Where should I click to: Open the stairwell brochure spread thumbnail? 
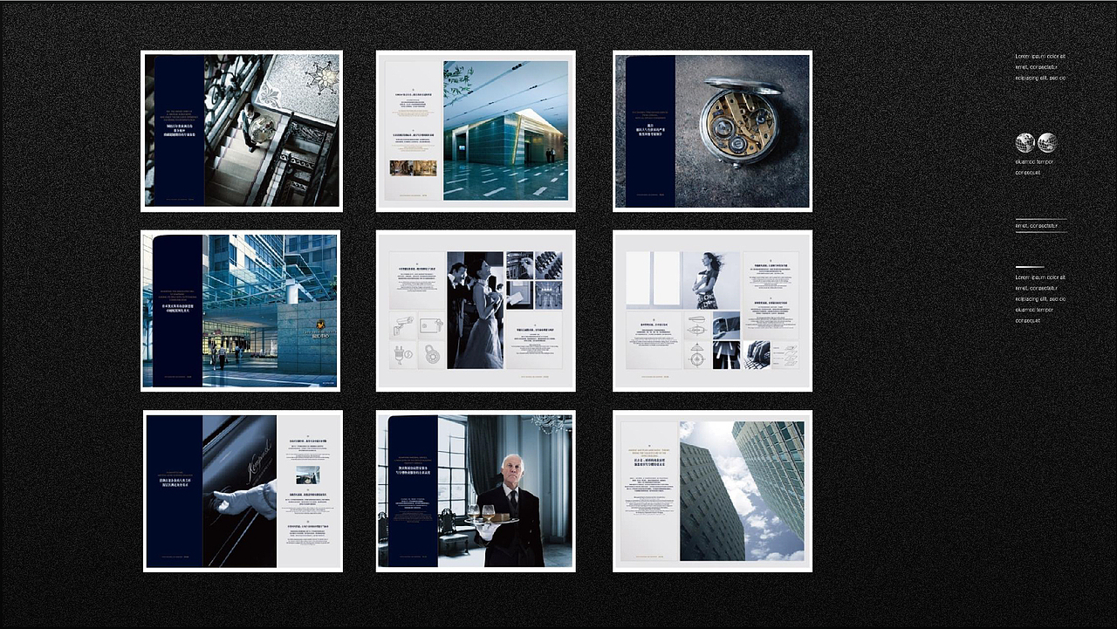click(x=242, y=131)
